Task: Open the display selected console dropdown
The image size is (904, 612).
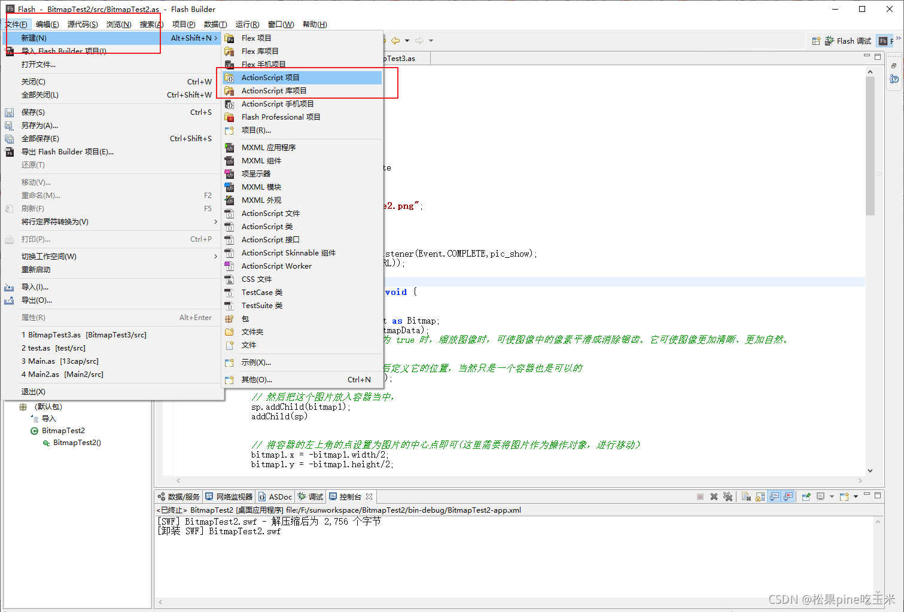Action: pos(831,497)
